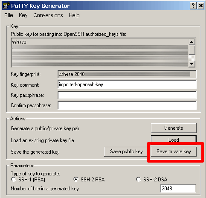Click the Key comment field

127,84
